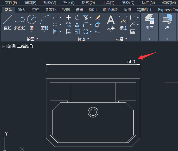178x151 pixels.
Task: Switch to the 输出 ribbon tab
Action: (x=93, y=10)
